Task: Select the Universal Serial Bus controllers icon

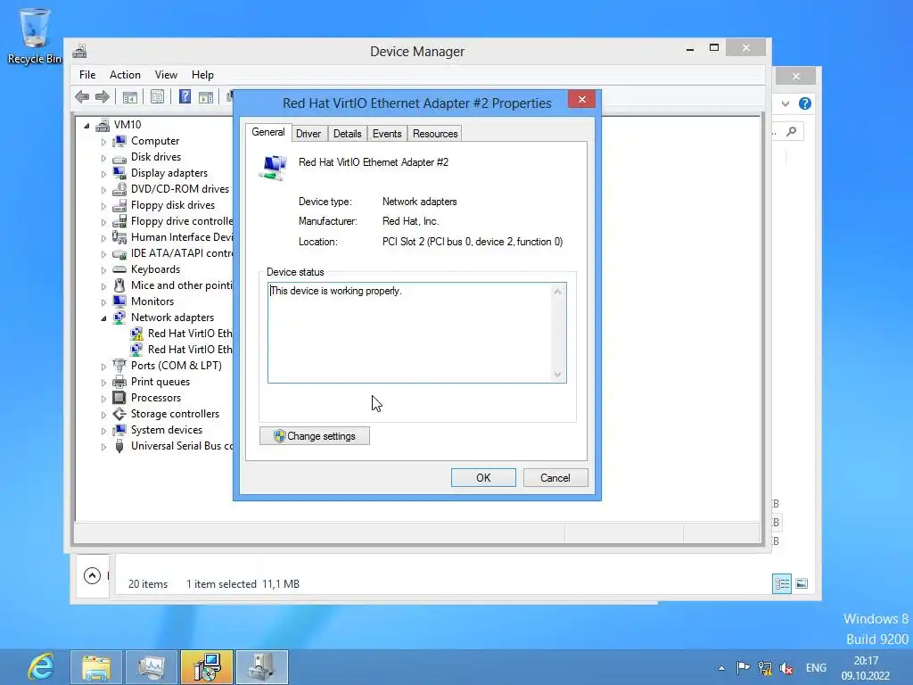Action: point(119,446)
